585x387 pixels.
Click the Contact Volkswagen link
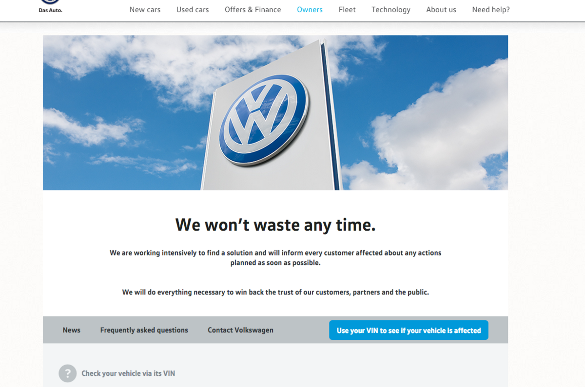click(x=240, y=330)
